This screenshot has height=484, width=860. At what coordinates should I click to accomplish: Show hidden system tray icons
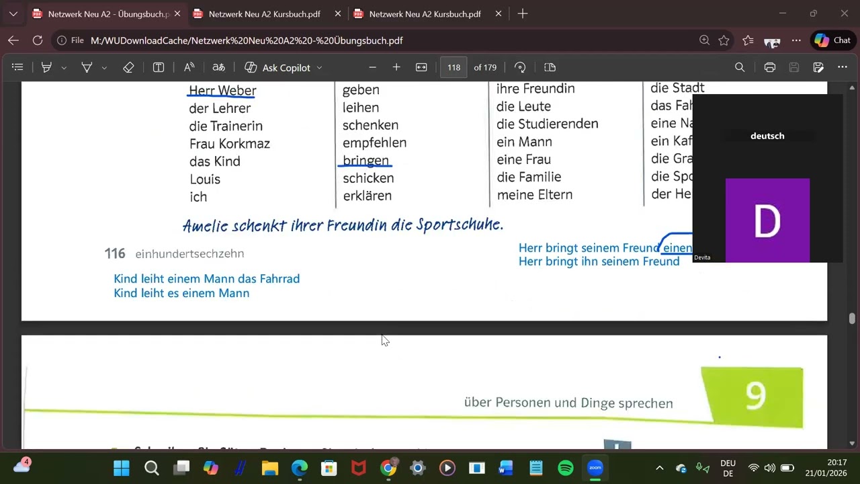pyautogui.click(x=660, y=468)
